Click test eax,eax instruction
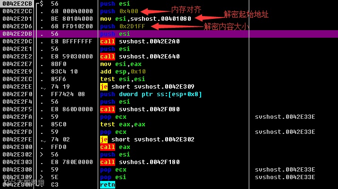Screen dimensions: 338x189 123,124
